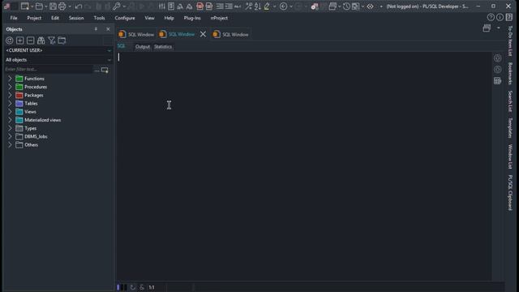The width and height of the screenshot is (519, 292).
Task: Click the plus box icon in Objects panel
Action: pos(19,41)
